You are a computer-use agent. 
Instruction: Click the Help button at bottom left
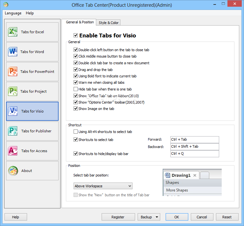click(x=16, y=217)
